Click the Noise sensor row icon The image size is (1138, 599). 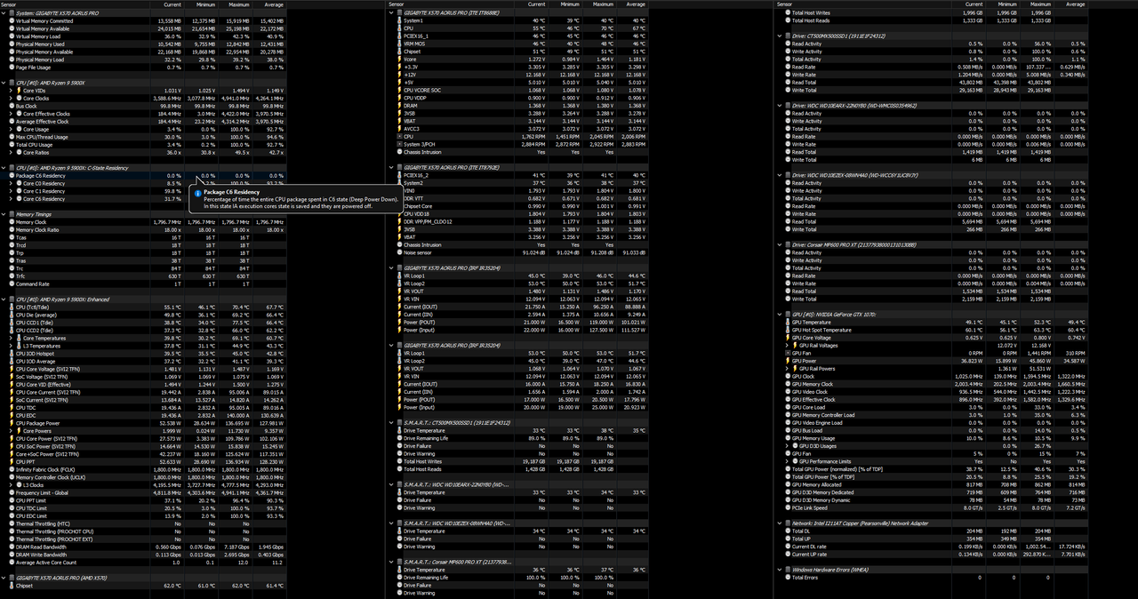399,252
